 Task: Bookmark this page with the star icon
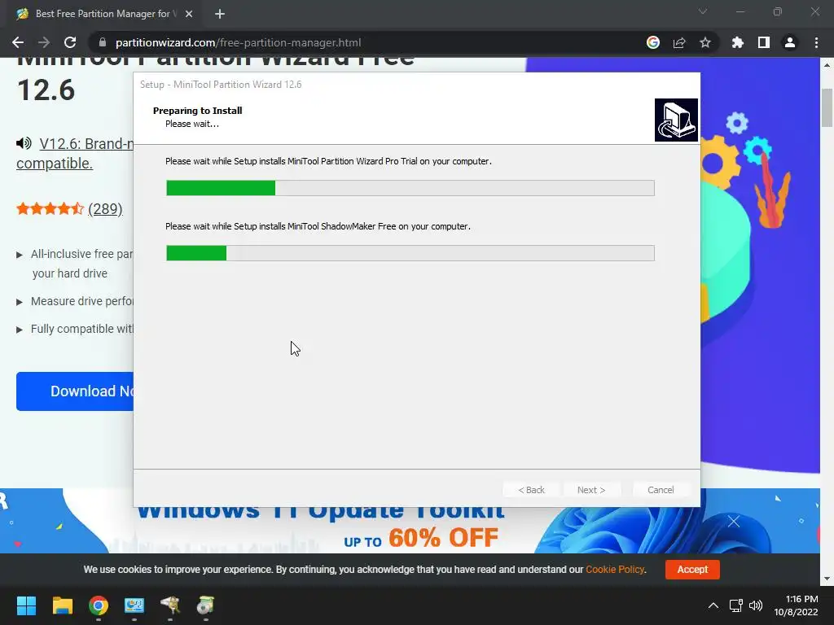tap(705, 42)
